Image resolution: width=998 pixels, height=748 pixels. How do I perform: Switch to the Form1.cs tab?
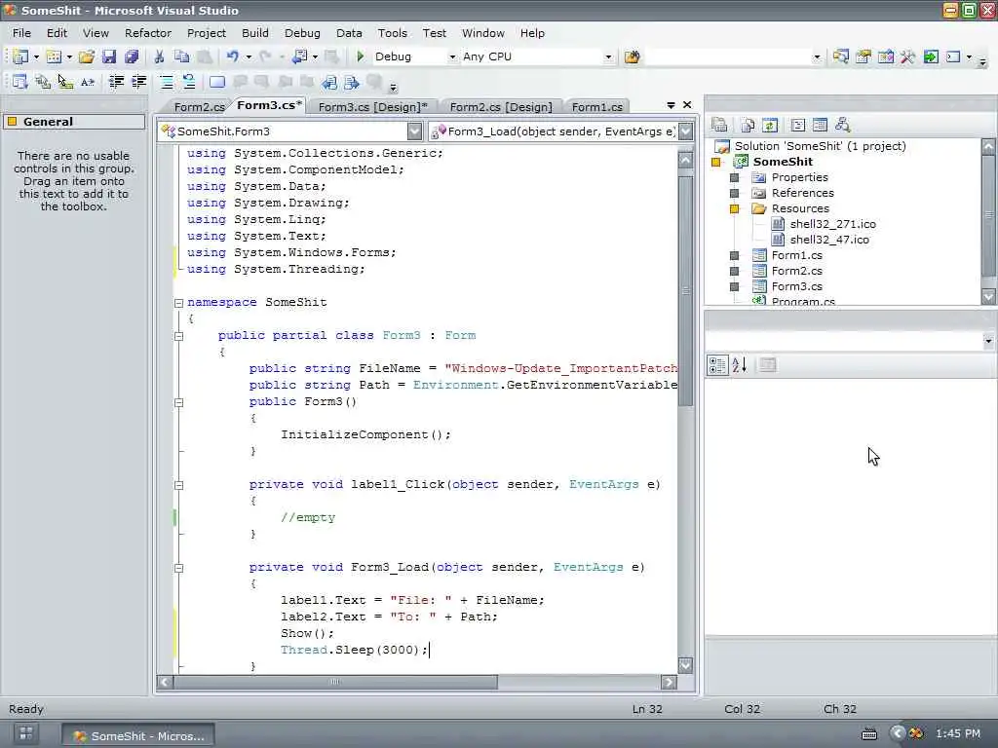pos(597,107)
